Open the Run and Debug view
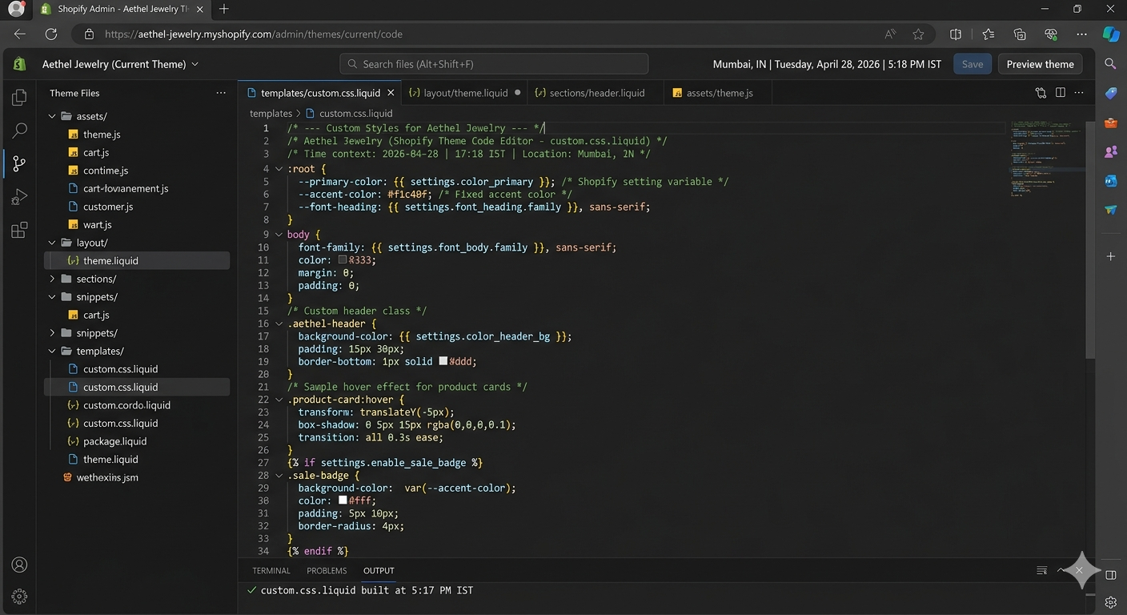 pyautogui.click(x=20, y=197)
